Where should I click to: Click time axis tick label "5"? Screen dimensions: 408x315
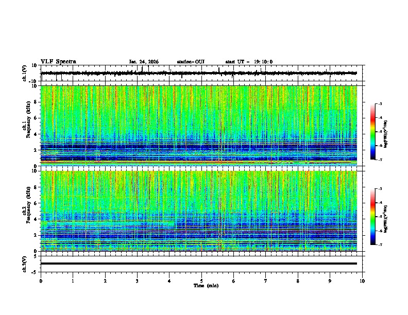[x=201, y=281]
